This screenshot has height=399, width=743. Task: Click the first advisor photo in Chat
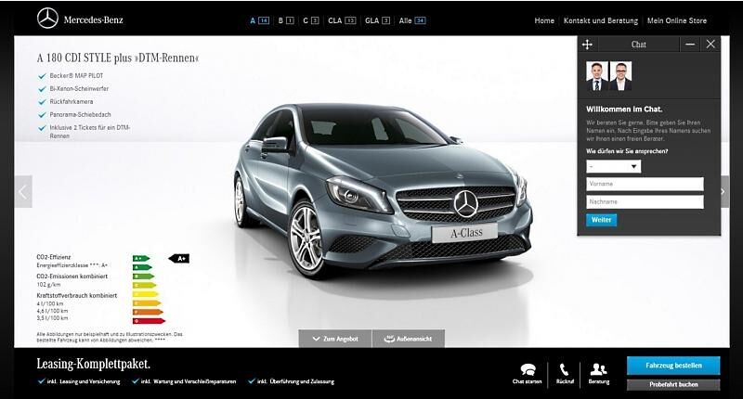coord(597,76)
